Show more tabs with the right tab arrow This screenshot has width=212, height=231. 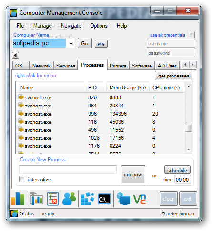[x=193, y=65]
